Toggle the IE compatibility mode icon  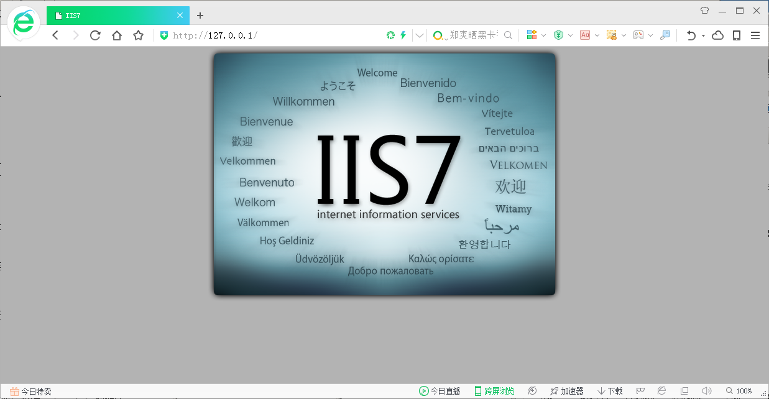coord(662,391)
